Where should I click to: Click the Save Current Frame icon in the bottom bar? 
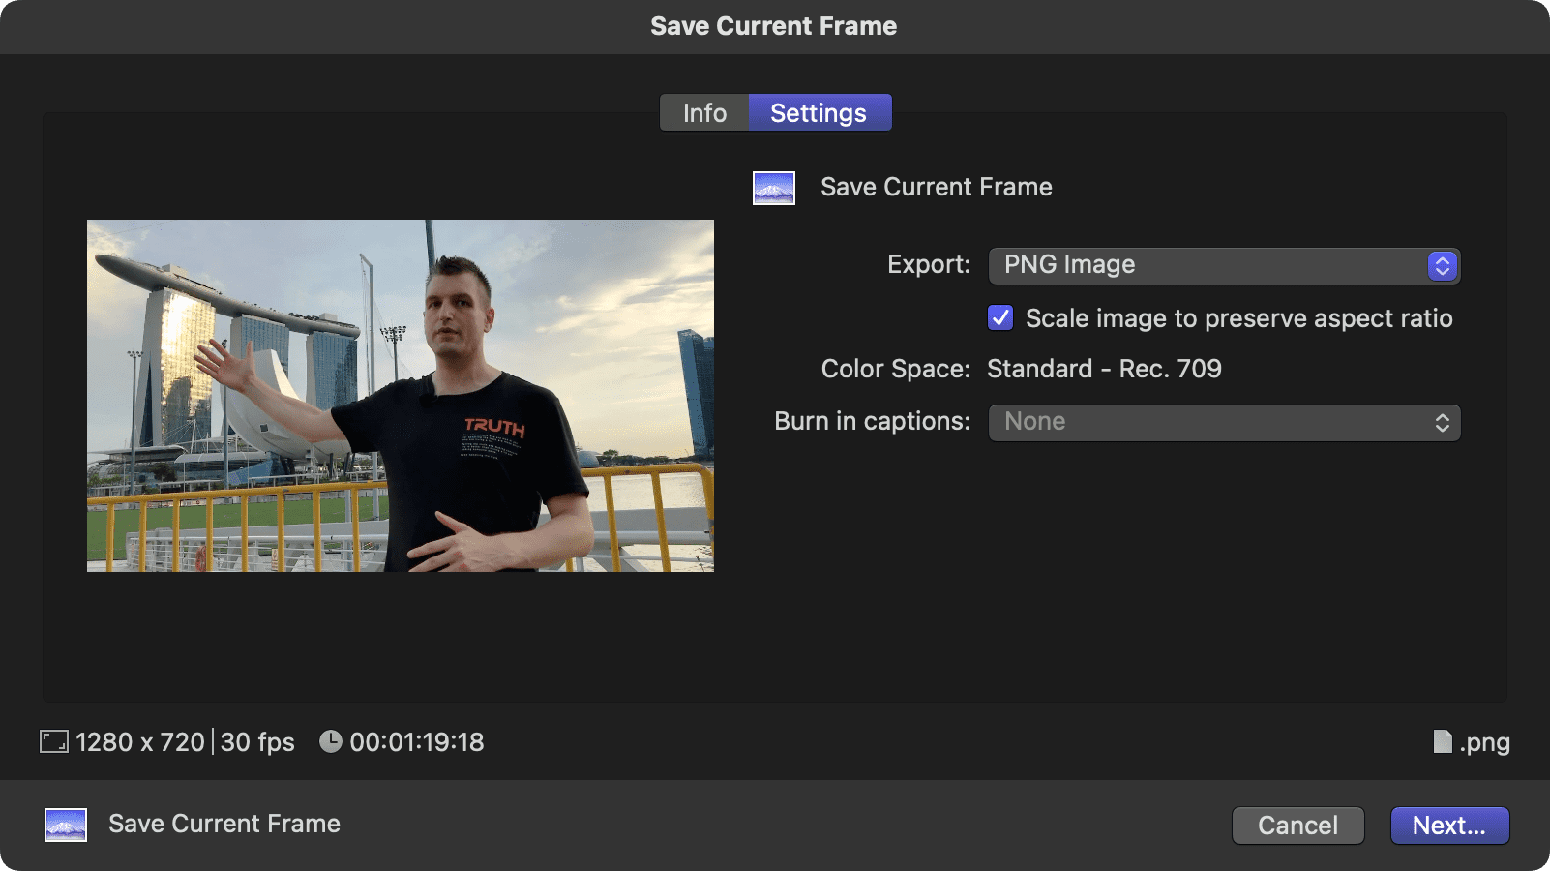click(x=66, y=825)
